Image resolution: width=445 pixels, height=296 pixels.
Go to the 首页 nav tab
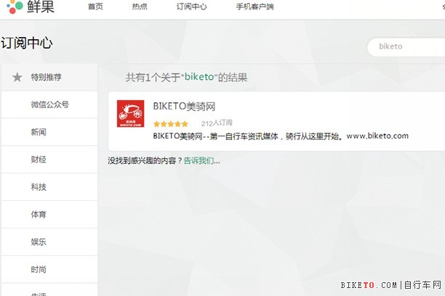click(95, 7)
